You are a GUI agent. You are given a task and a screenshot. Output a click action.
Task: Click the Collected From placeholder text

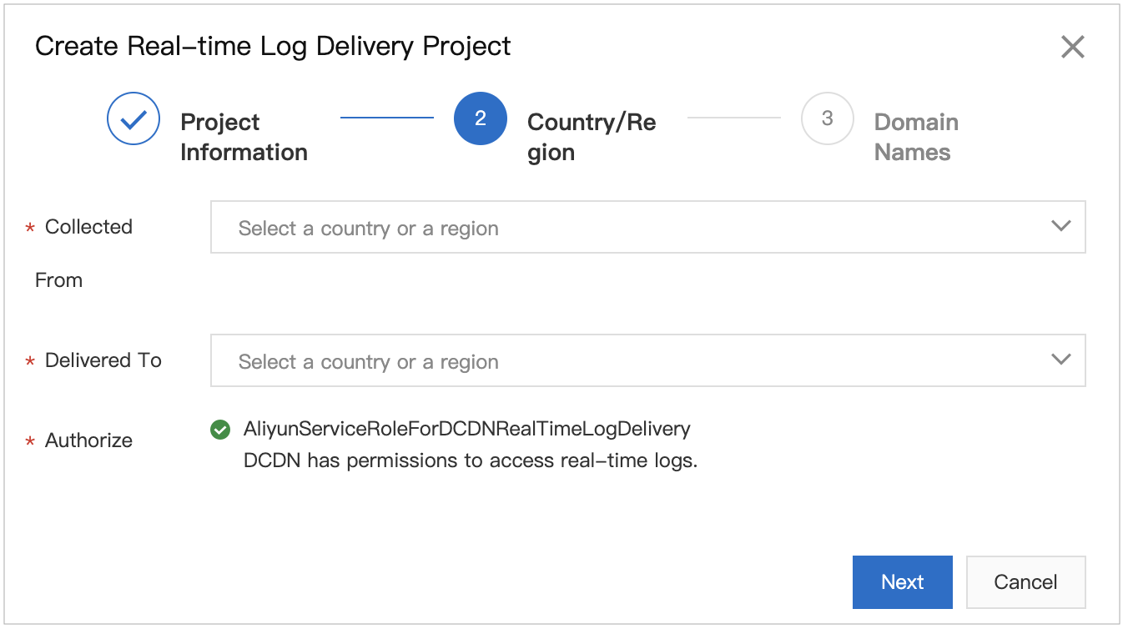[x=368, y=229]
